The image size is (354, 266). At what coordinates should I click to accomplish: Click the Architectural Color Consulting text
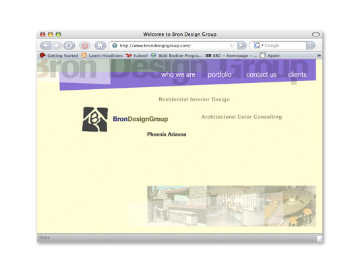click(x=241, y=117)
